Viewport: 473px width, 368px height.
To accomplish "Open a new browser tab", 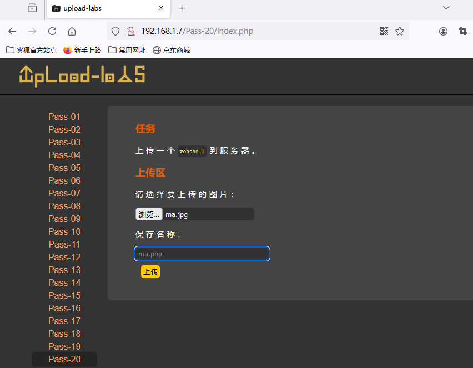I will click(182, 8).
